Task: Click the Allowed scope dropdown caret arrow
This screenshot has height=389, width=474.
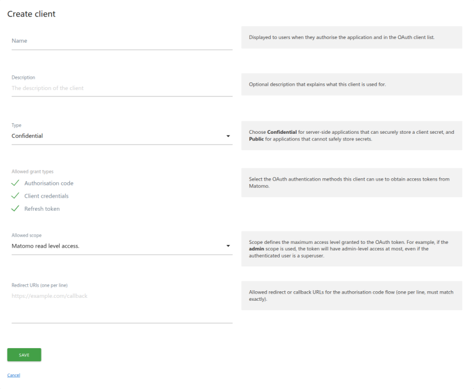Action: tap(229, 245)
